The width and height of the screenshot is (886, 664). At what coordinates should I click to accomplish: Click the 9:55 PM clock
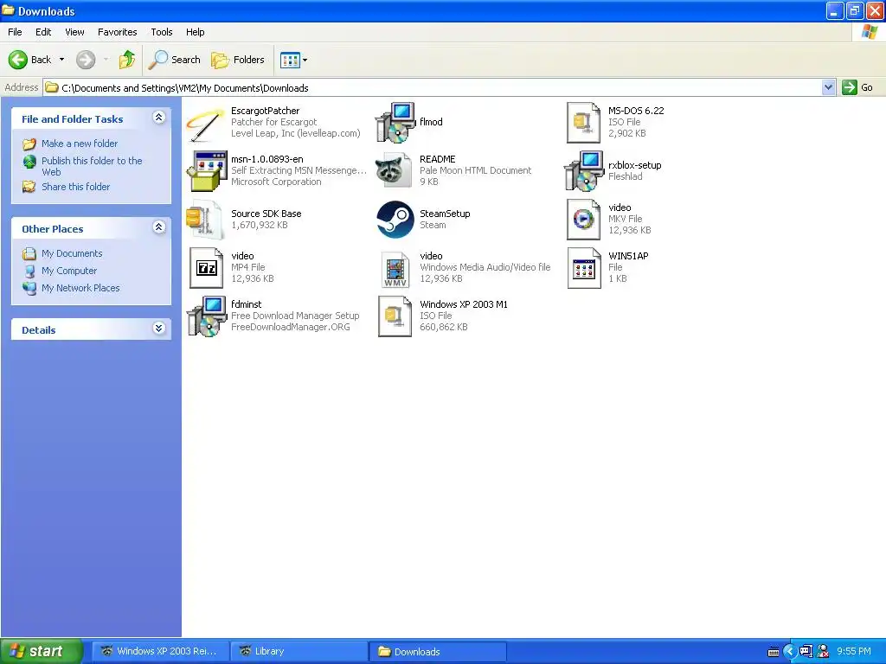click(x=854, y=652)
